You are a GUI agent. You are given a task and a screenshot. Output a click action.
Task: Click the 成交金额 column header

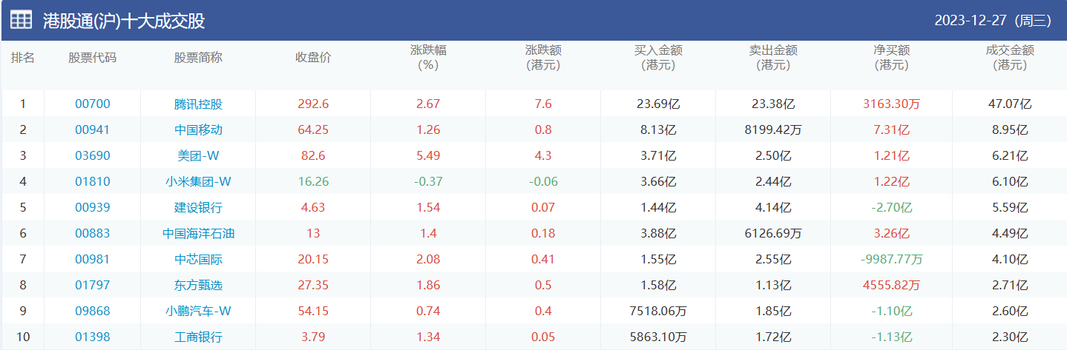1010,58
